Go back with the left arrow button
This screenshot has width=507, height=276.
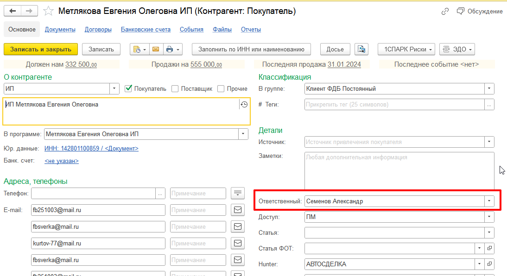[x=13, y=11]
